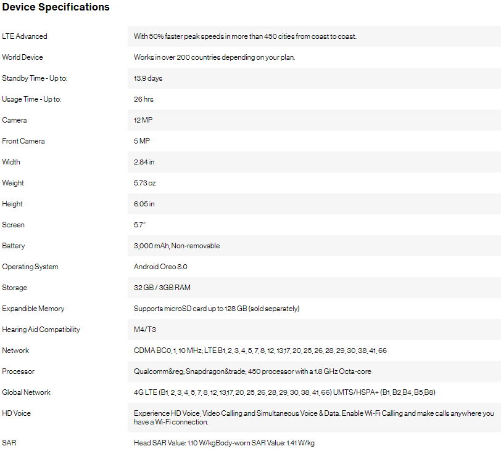Select the Qualcomm Snapdragon processor text
The image size is (501, 462).
tap(252, 371)
